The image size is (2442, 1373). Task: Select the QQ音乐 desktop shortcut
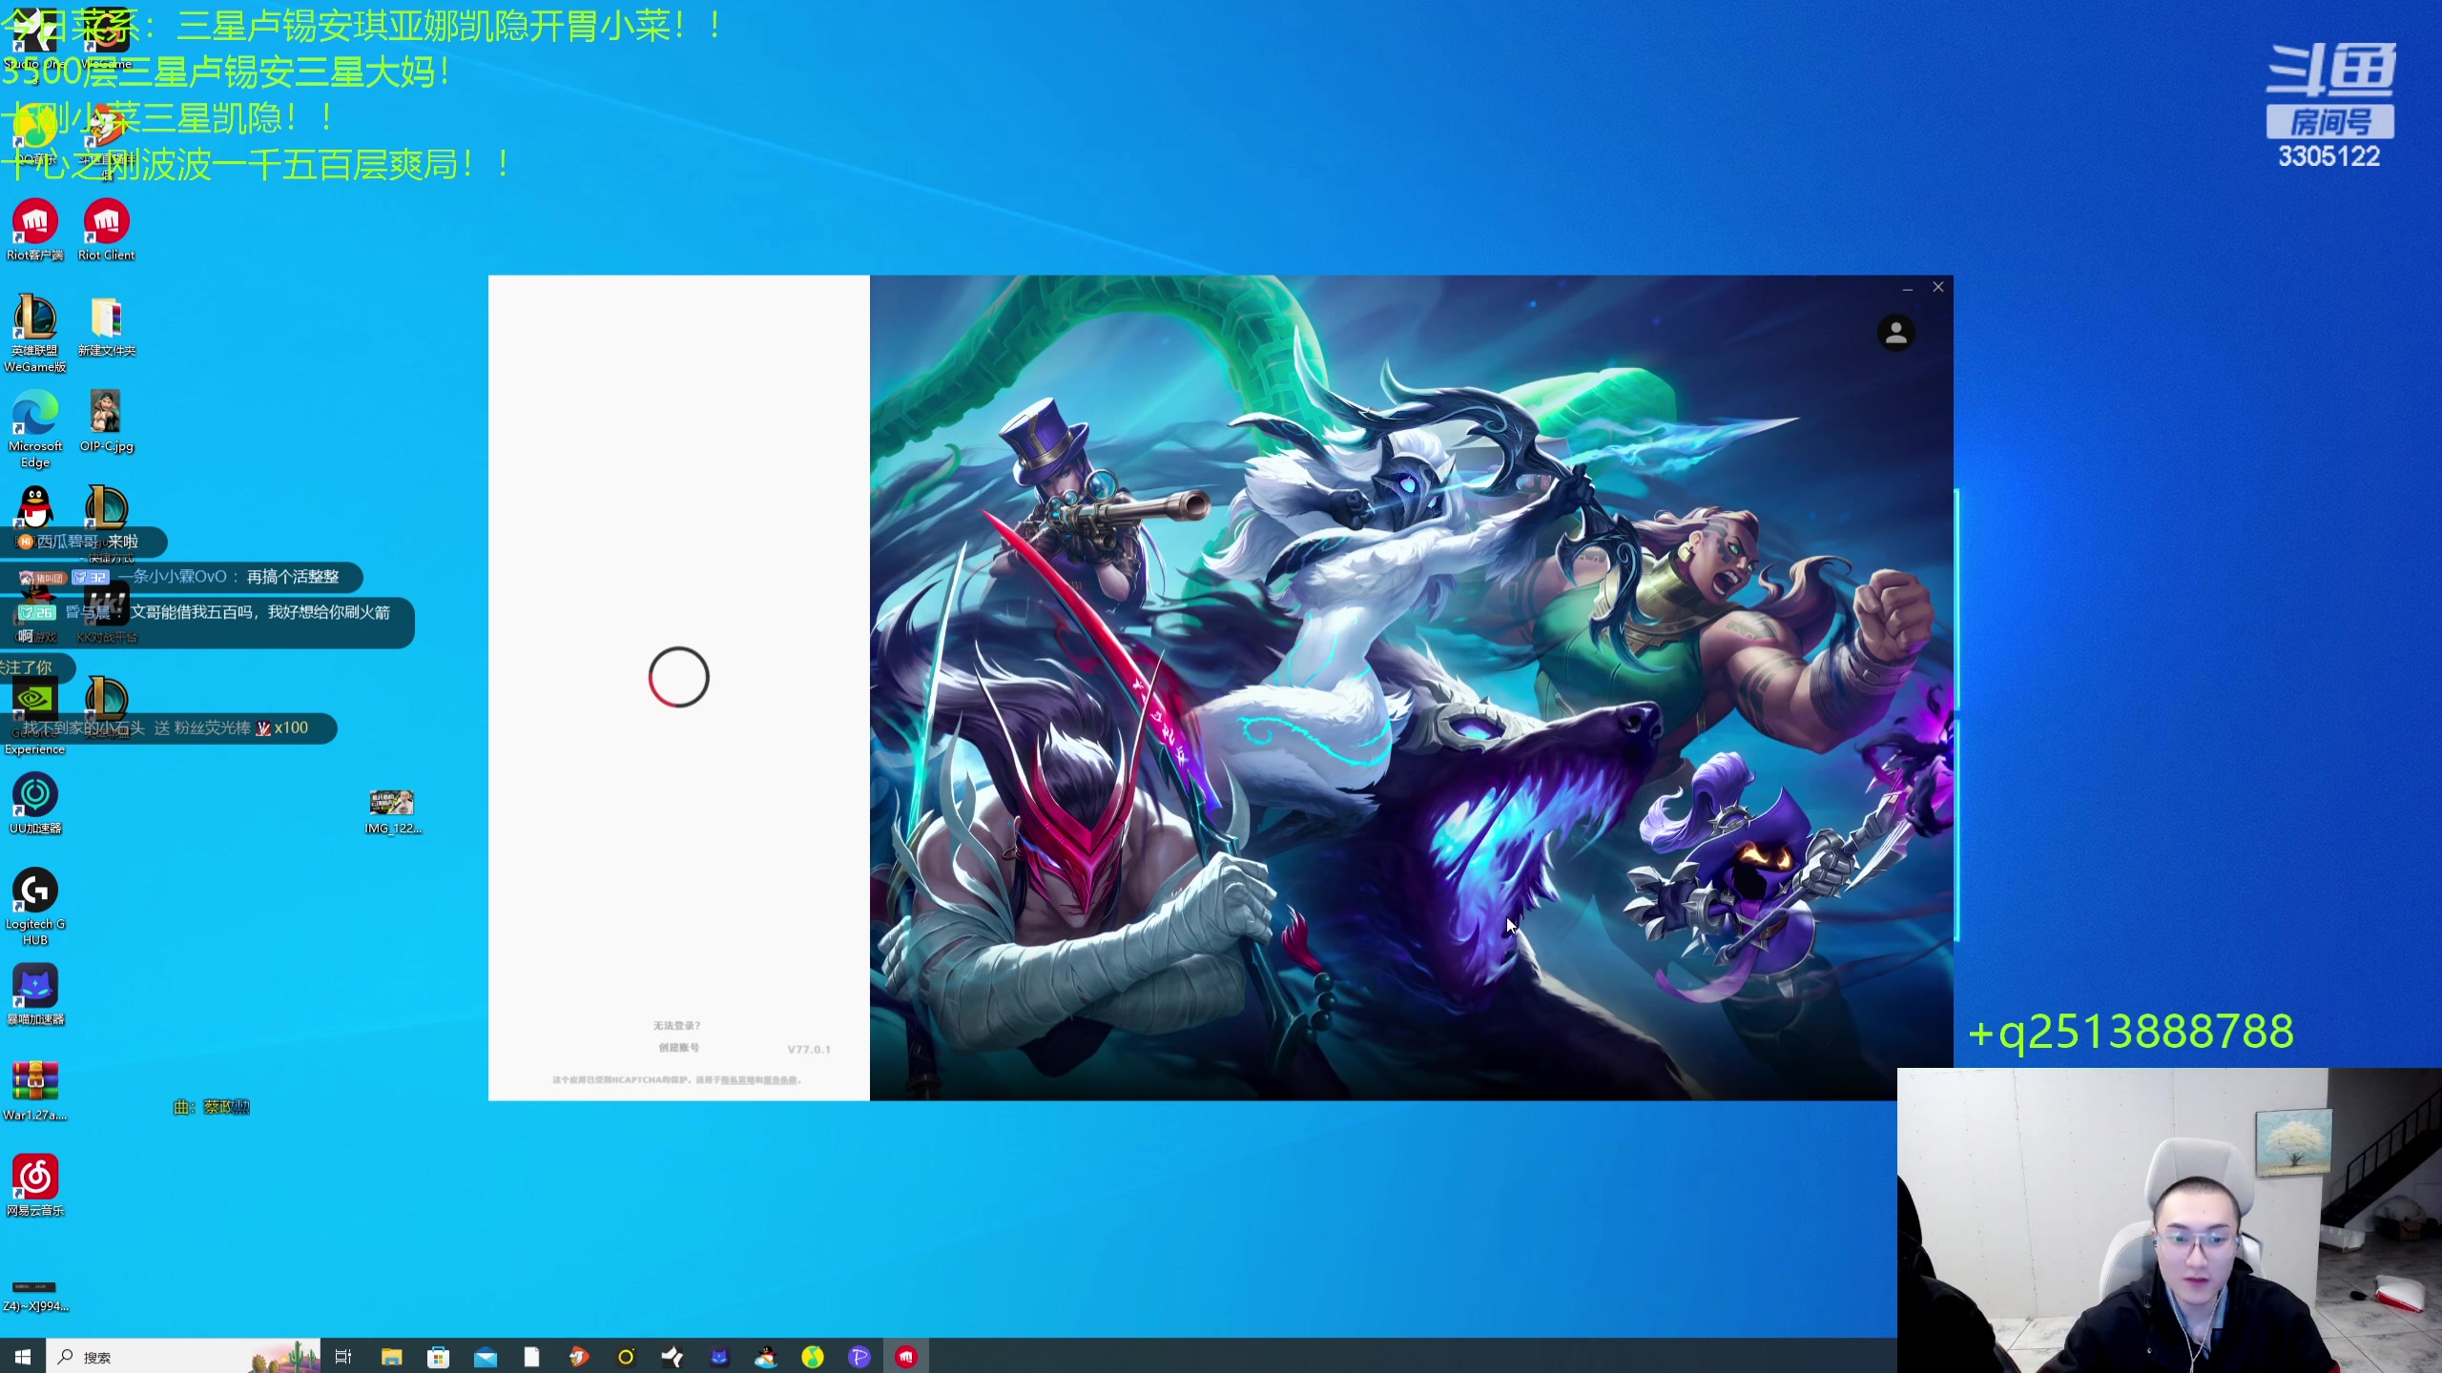[x=35, y=135]
